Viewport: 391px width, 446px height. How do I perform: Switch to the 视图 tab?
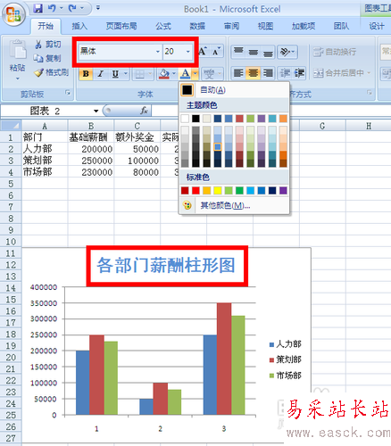tap(265, 26)
